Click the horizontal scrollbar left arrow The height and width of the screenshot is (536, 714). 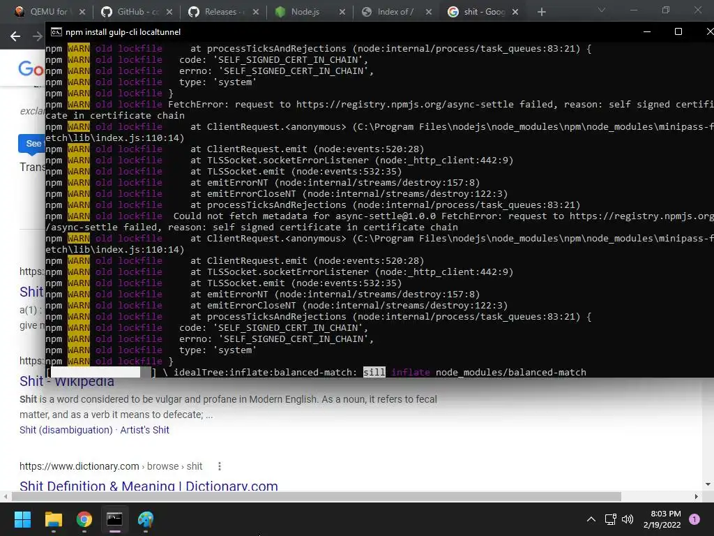5,496
